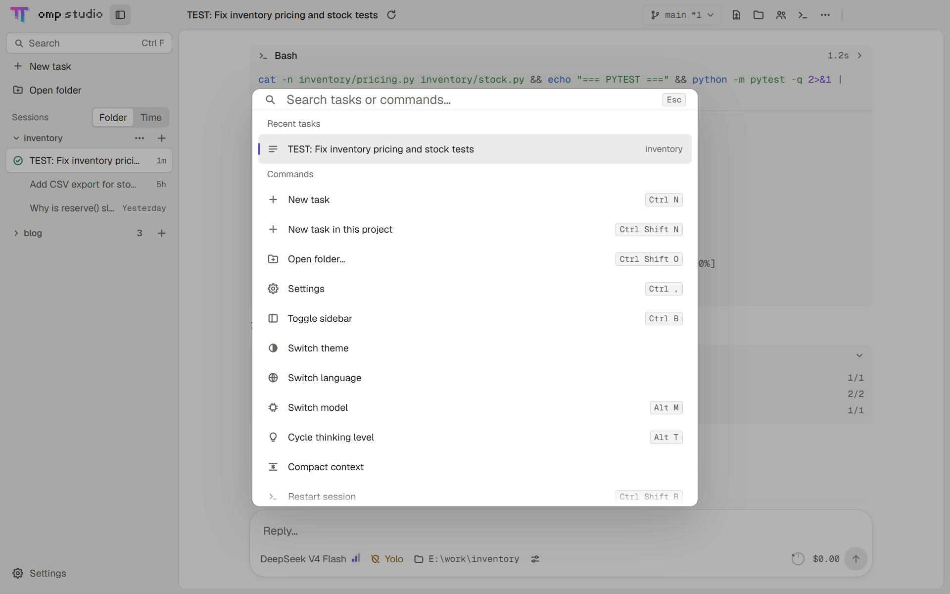Select Toggle sidebar command in palette
Image resolution: width=950 pixels, height=594 pixels.
coord(475,318)
